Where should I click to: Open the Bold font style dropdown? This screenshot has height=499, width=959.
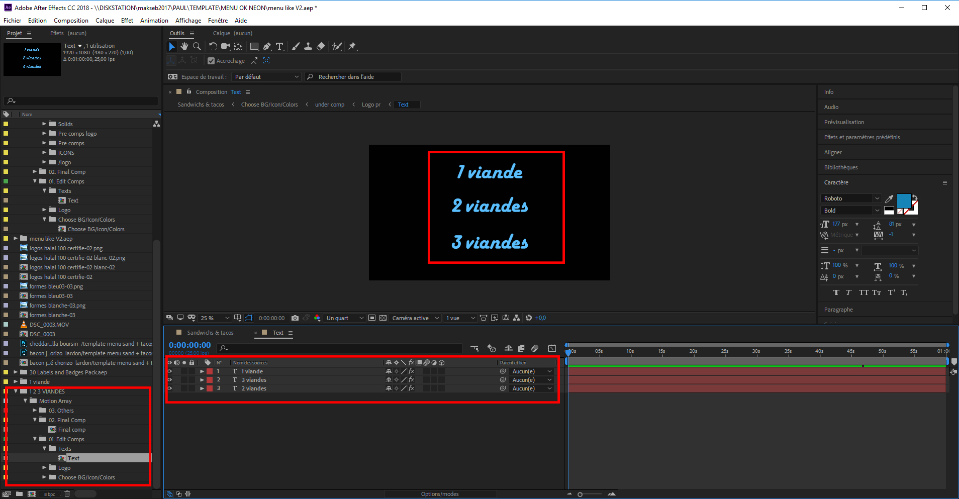point(851,211)
